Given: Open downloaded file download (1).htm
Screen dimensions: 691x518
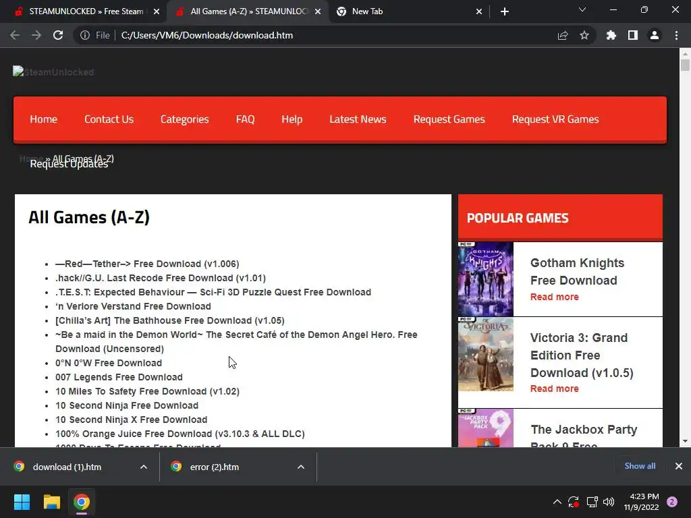Looking at the screenshot, I should tap(67, 467).
